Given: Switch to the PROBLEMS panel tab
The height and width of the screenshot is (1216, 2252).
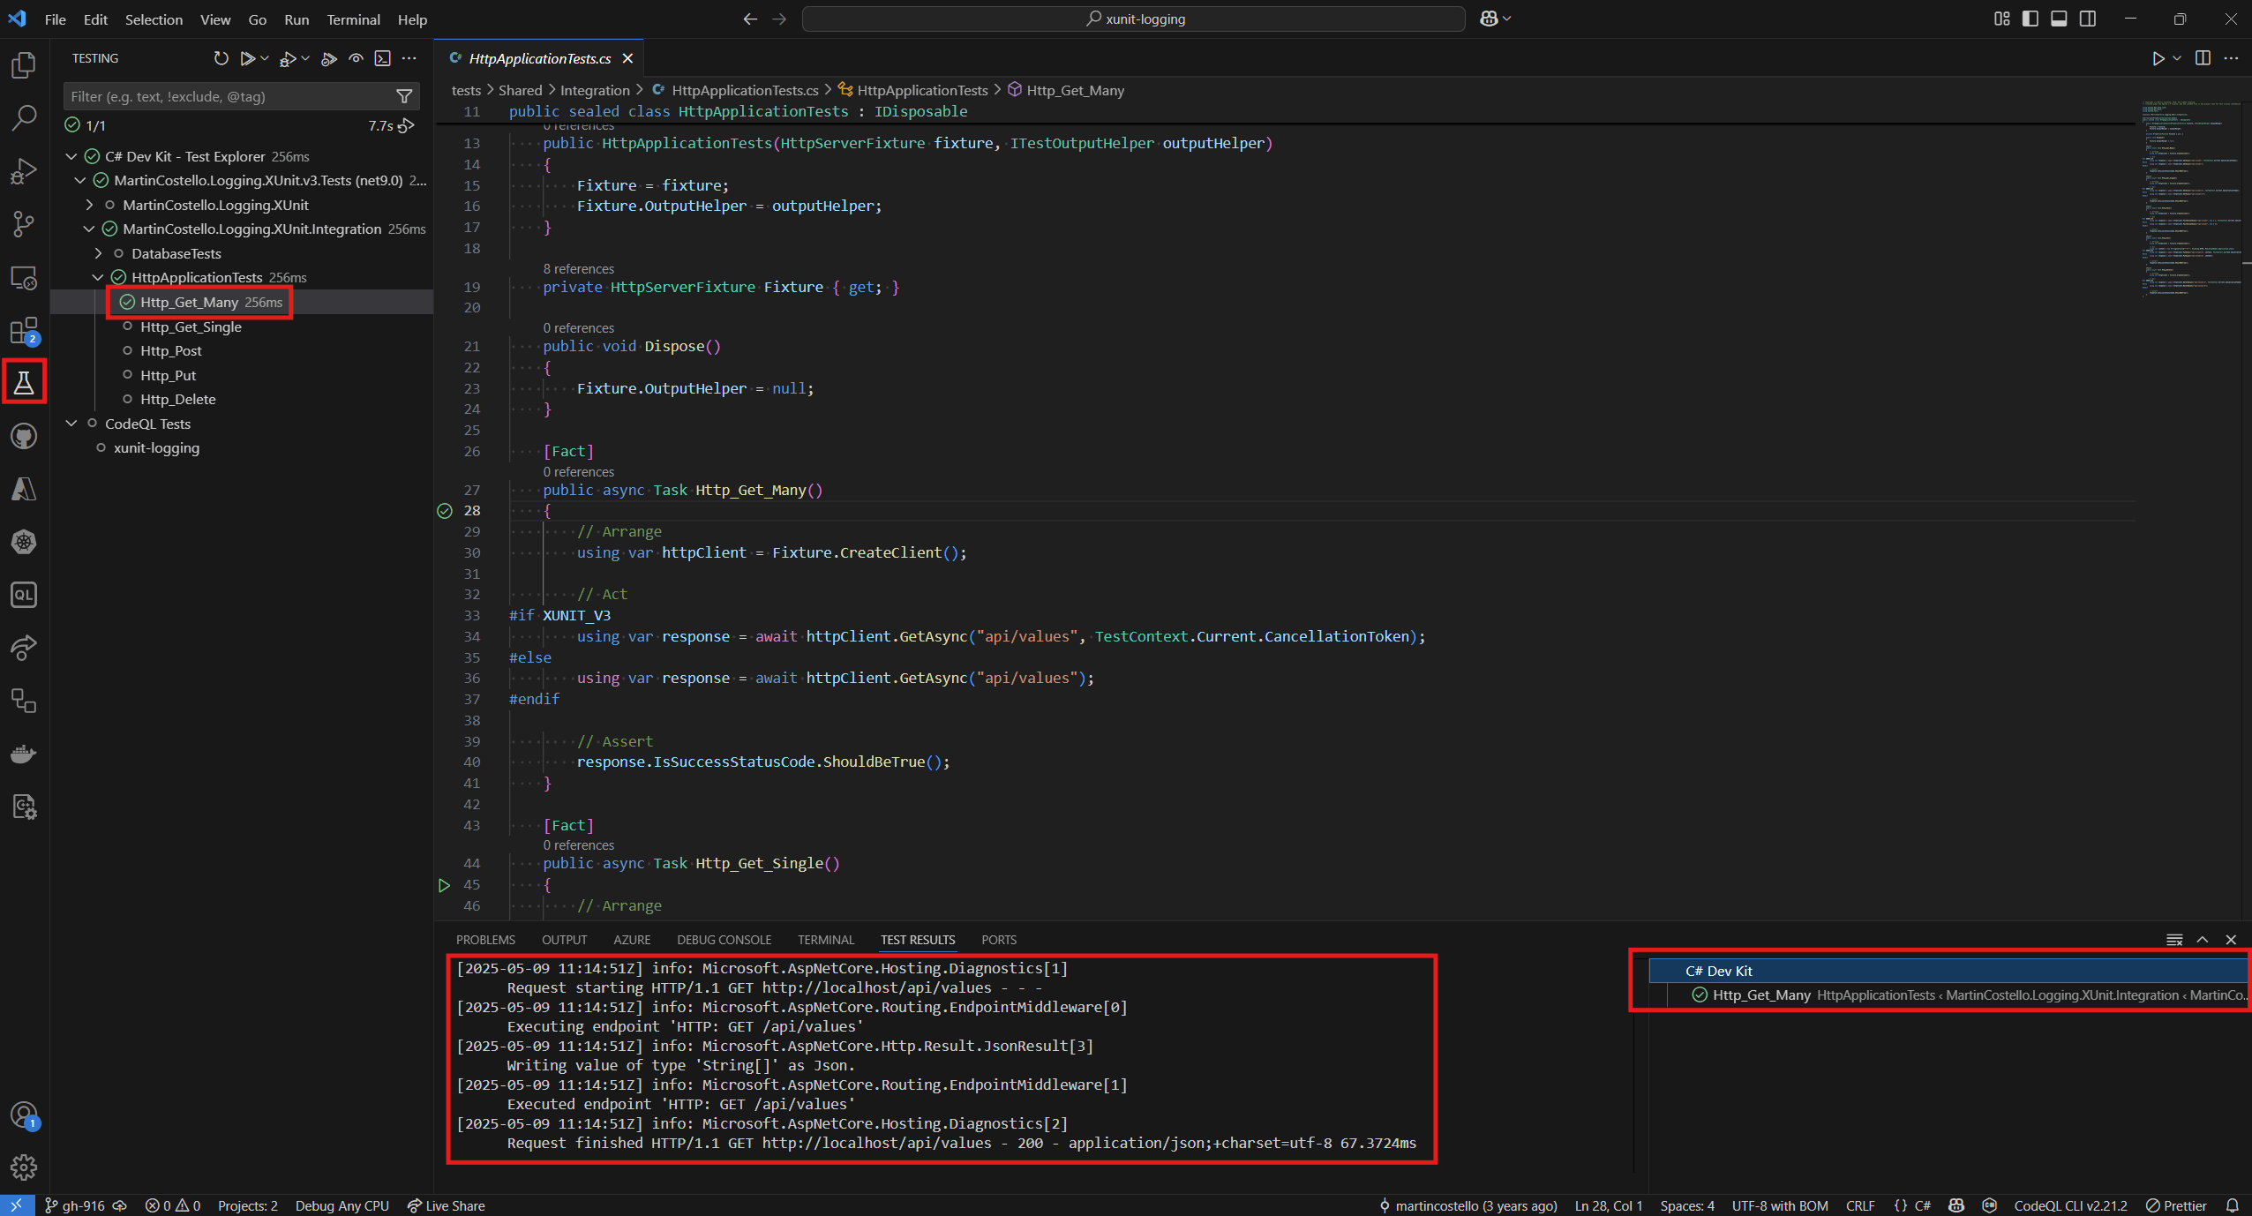Looking at the screenshot, I should point(485,940).
